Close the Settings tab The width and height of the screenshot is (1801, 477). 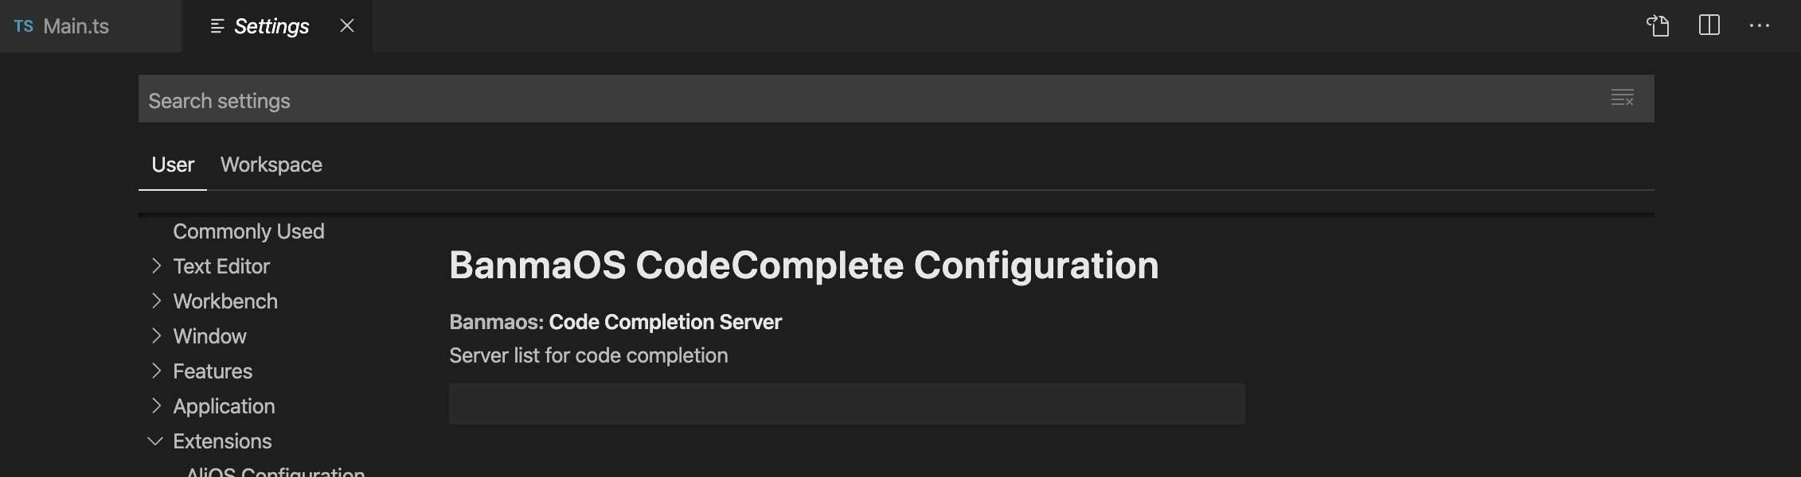coord(347,25)
